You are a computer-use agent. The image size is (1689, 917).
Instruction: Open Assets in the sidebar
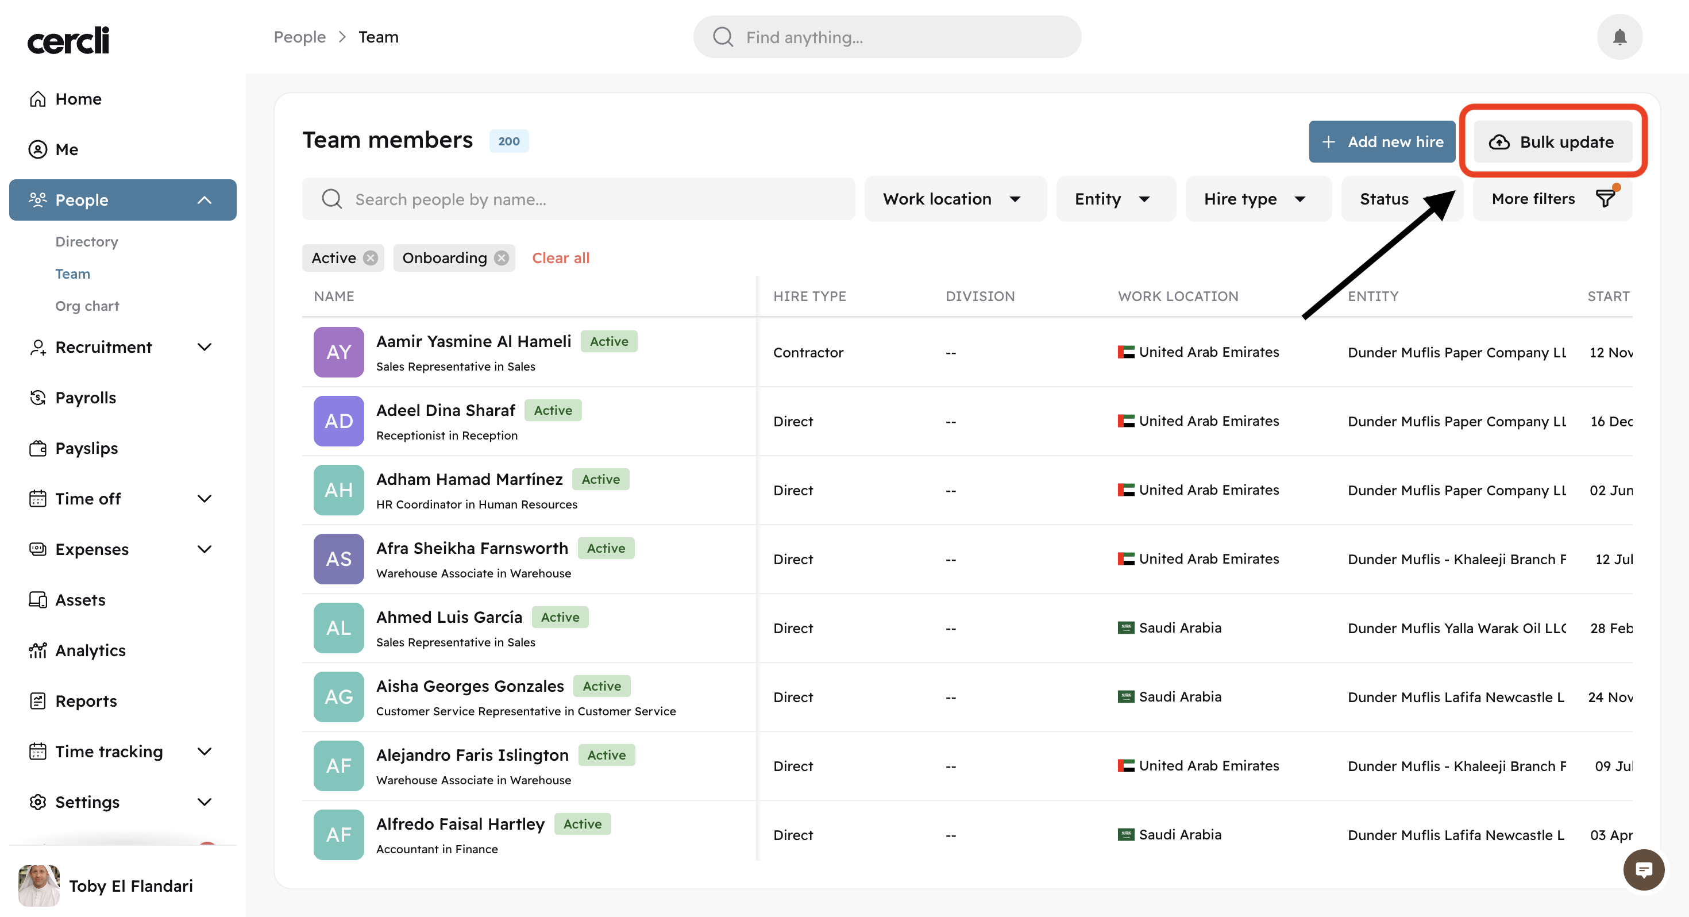click(x=80, y=599)
